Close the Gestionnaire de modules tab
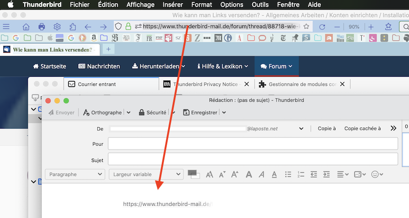409x218 pixels. [x=343, y=84]
